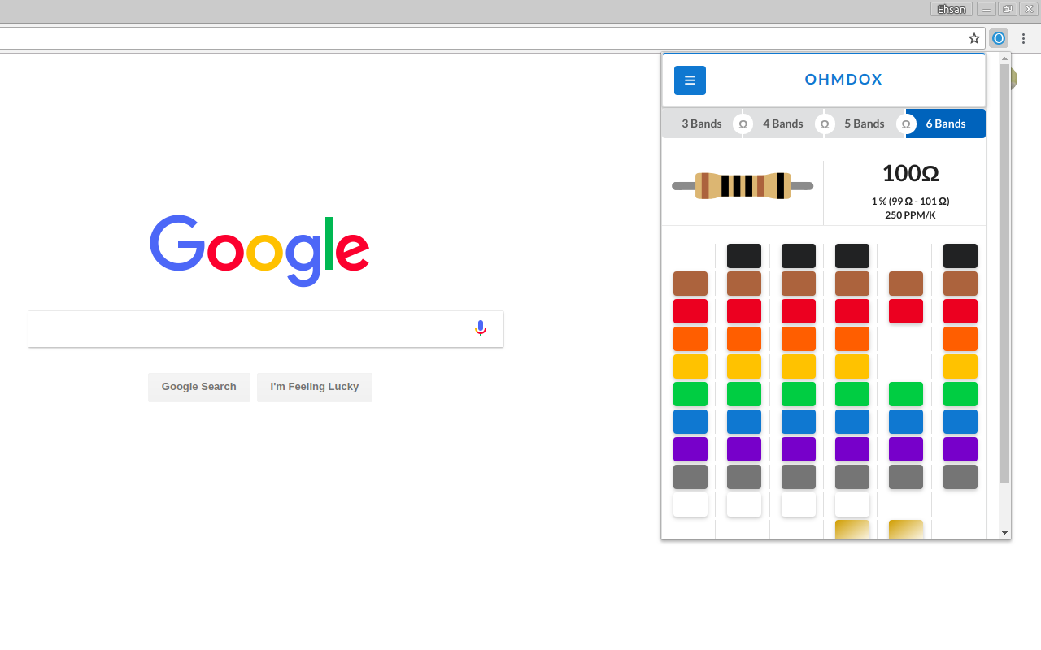Pick black in the second band column

[743, 256]
